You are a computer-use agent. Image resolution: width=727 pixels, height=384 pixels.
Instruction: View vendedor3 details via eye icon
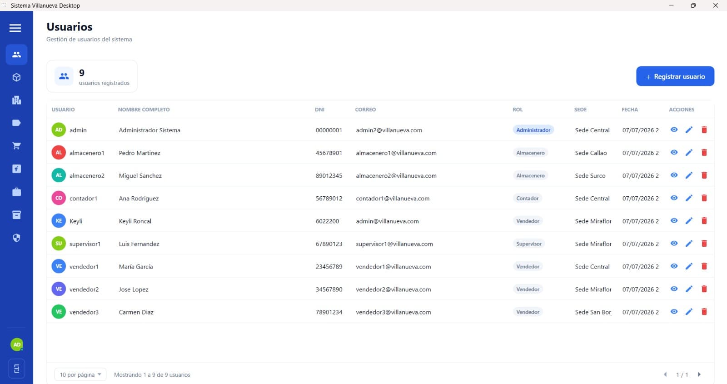(x=674, y=311)
